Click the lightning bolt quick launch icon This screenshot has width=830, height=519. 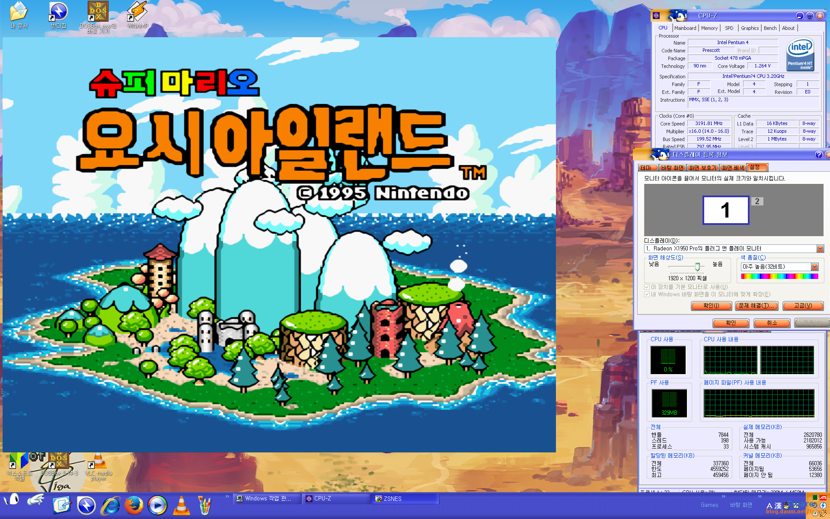pos(86,505)
